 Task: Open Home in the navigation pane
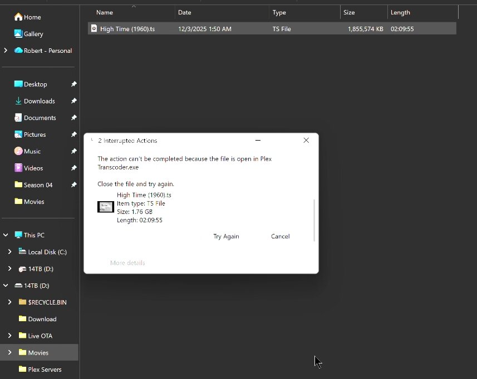click(27, 17)
